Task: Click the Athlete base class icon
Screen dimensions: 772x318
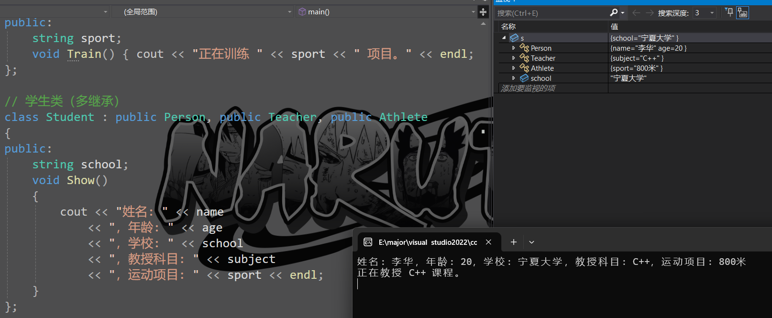Action: click(x=524, y=68)
